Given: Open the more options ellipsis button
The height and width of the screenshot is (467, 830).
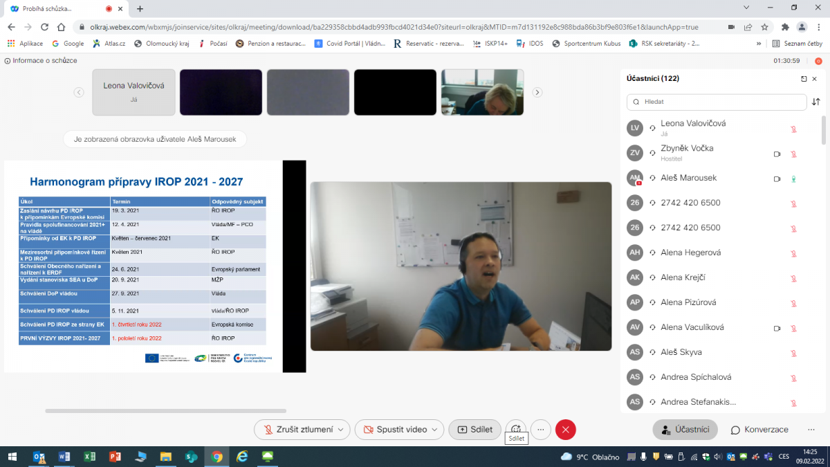Looking at the screenshot, I should [541, 430].
